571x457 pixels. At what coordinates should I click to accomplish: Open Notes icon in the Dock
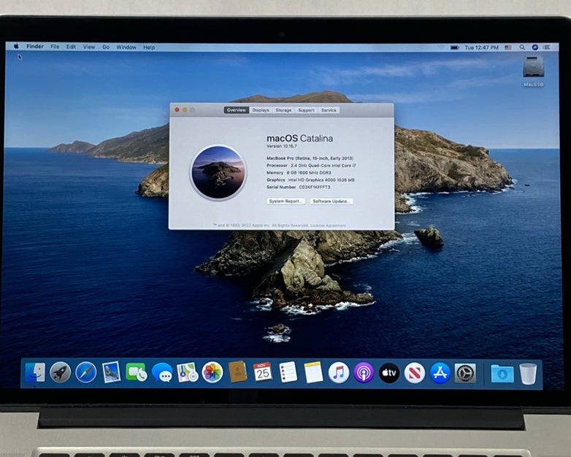pyautogui.click(x=313, y=372)
